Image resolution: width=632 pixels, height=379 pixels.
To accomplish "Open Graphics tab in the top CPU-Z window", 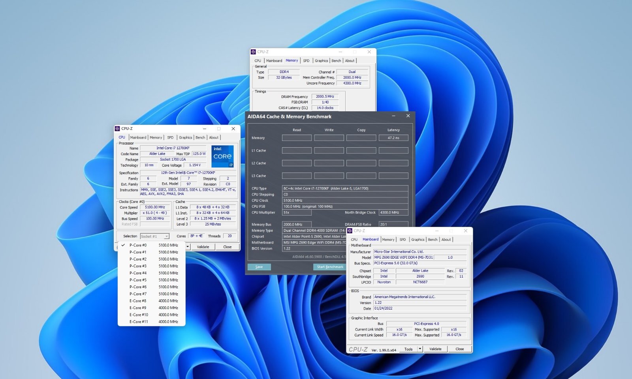I will pos(321,61).
